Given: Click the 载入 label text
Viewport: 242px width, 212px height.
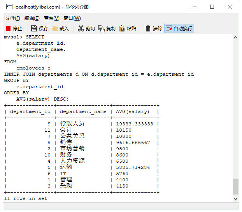Looking at the screenshot, I should tap(64, 29).
